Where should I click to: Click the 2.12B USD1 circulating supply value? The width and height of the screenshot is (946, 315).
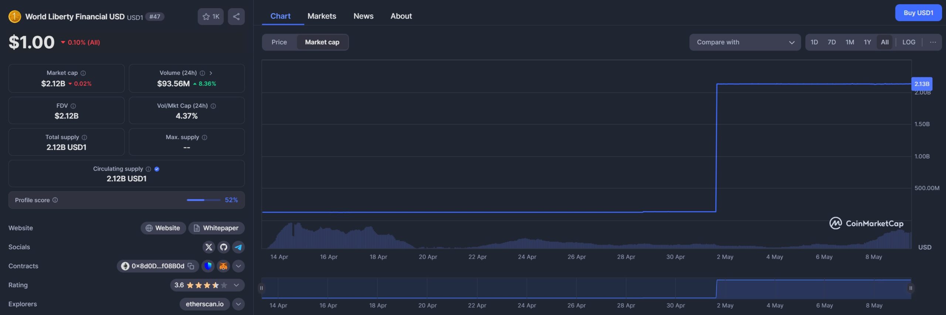click(x=126, y=179)
